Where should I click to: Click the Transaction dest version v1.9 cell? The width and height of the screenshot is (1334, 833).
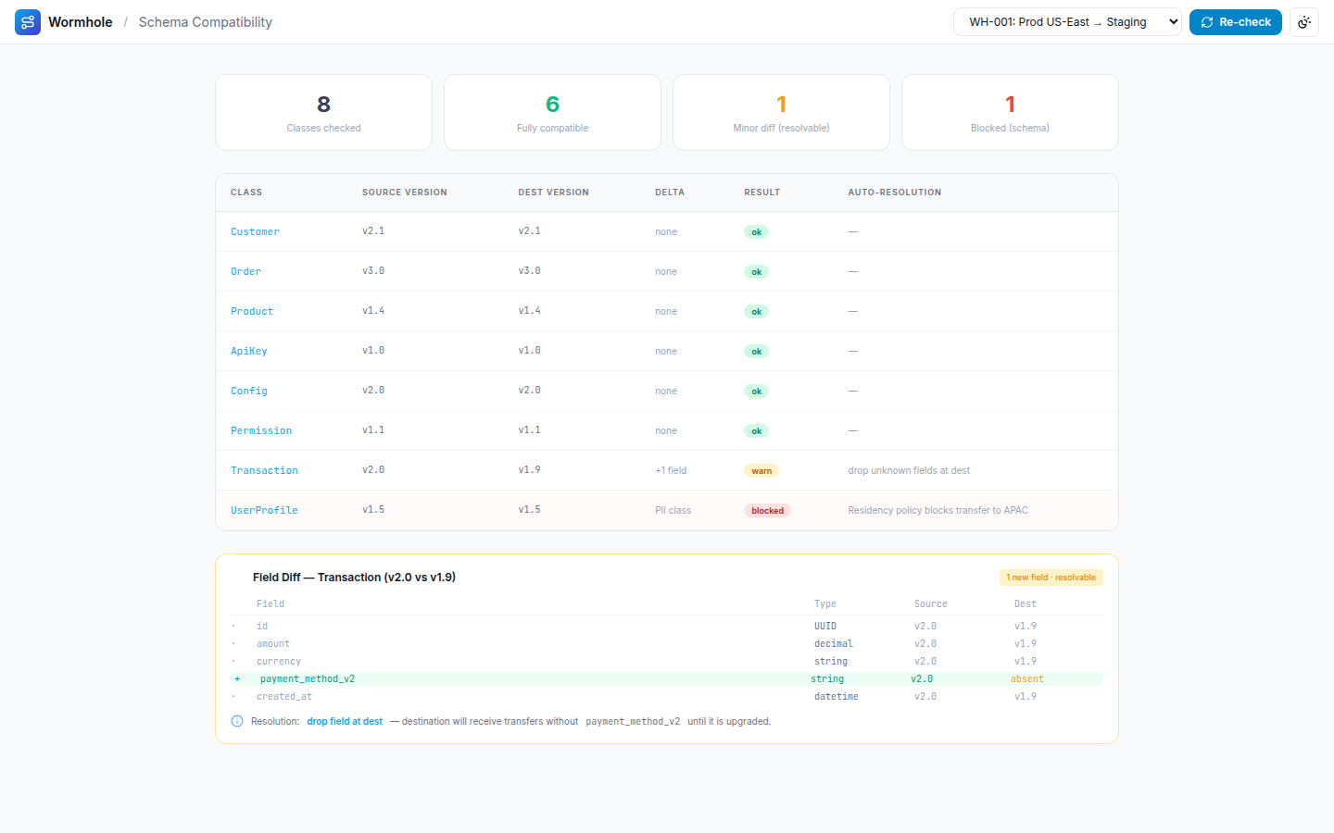[x=529, y=470]
